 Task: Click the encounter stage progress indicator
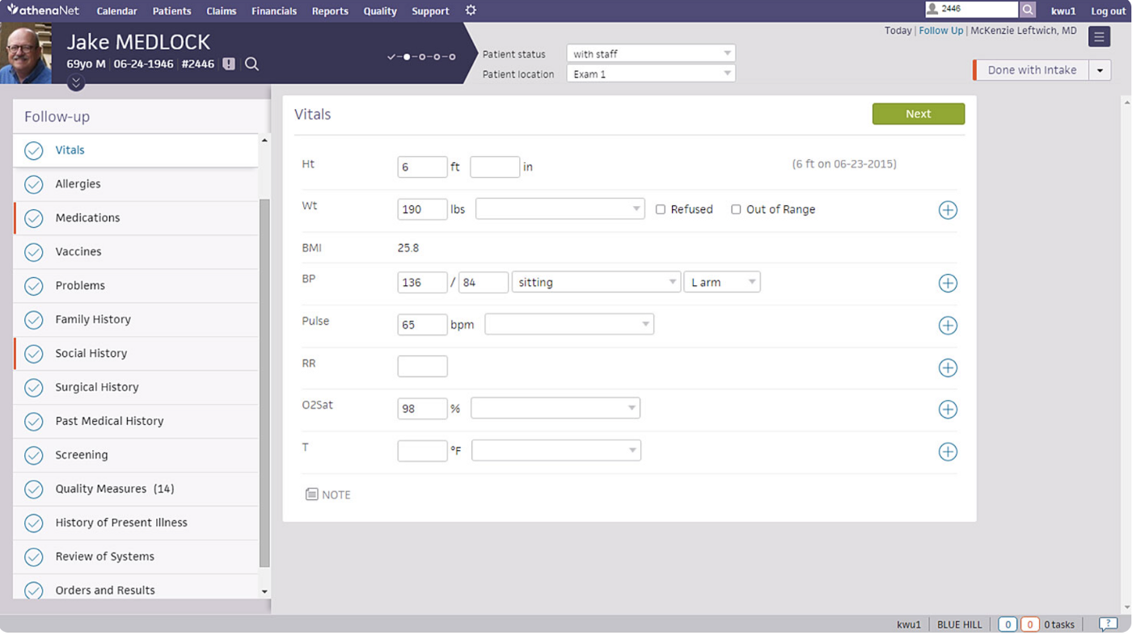point(421,57)
